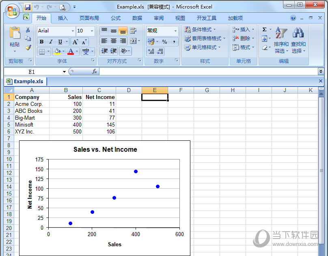Apply percent style to the cell

[x=164, y=42]
